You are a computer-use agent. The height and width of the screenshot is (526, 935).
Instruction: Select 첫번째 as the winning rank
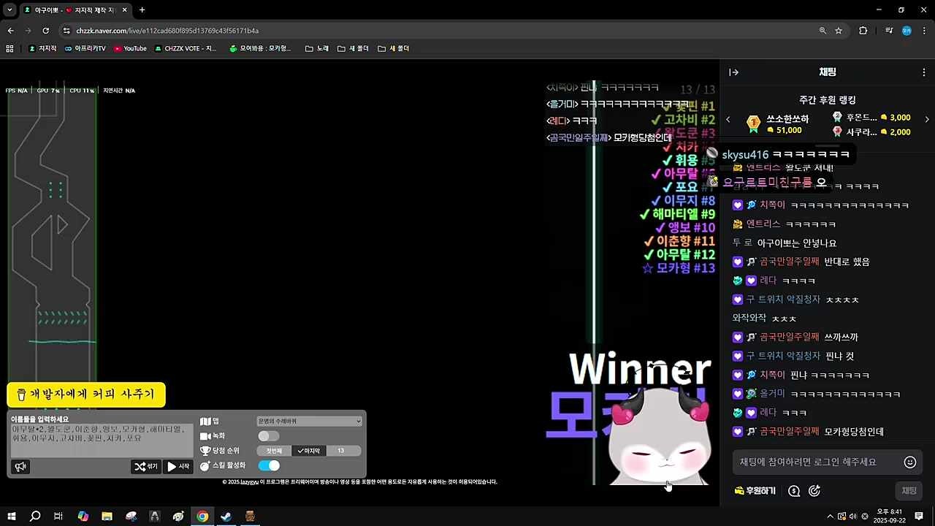pyautogui.click(x=274, y=451)
